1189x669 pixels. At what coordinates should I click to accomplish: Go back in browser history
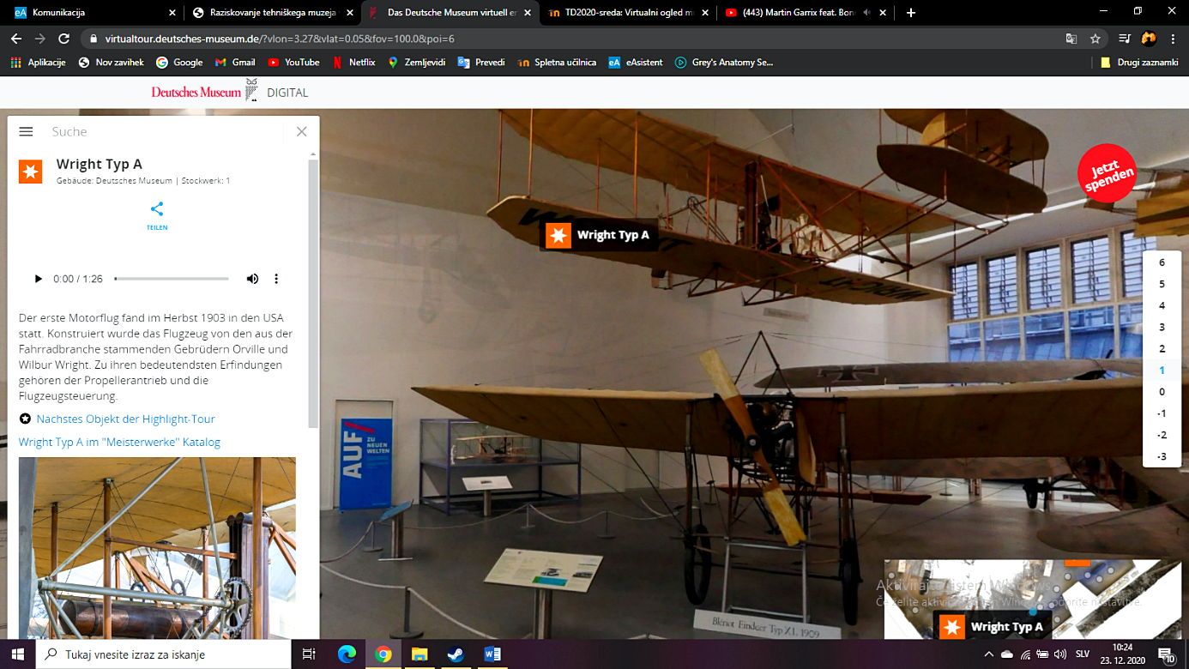[16, 39]
